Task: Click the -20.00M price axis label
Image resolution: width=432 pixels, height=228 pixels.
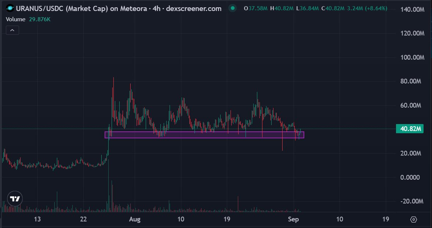Action: pos(411,201)
